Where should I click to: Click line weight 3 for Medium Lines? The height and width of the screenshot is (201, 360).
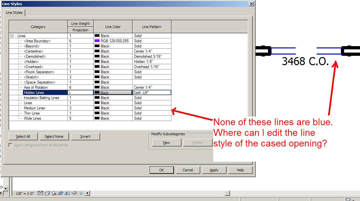80,108
